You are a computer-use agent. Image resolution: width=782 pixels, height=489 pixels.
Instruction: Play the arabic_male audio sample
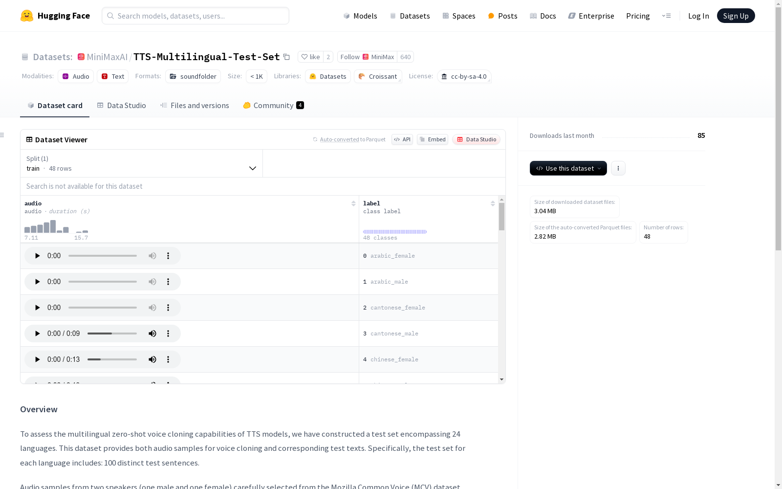(x=37, y=282)
